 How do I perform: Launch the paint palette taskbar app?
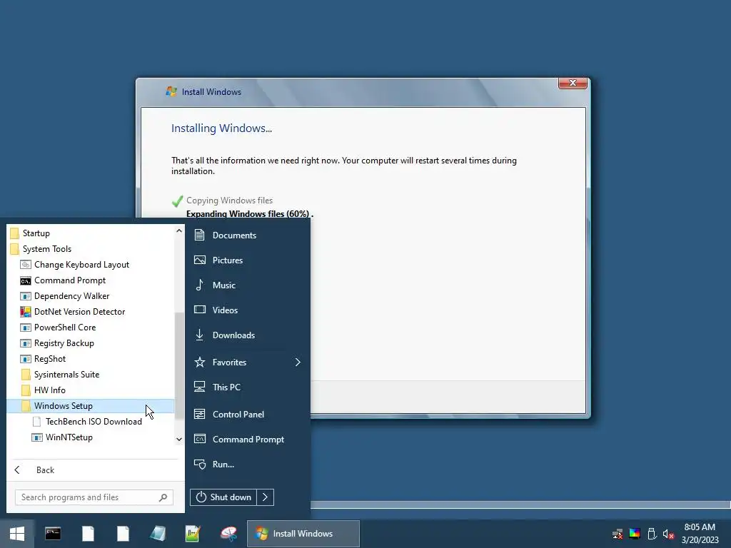[228, 534]
